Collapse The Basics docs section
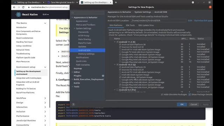Screen dimensions: 224x126 pos(45,23)
